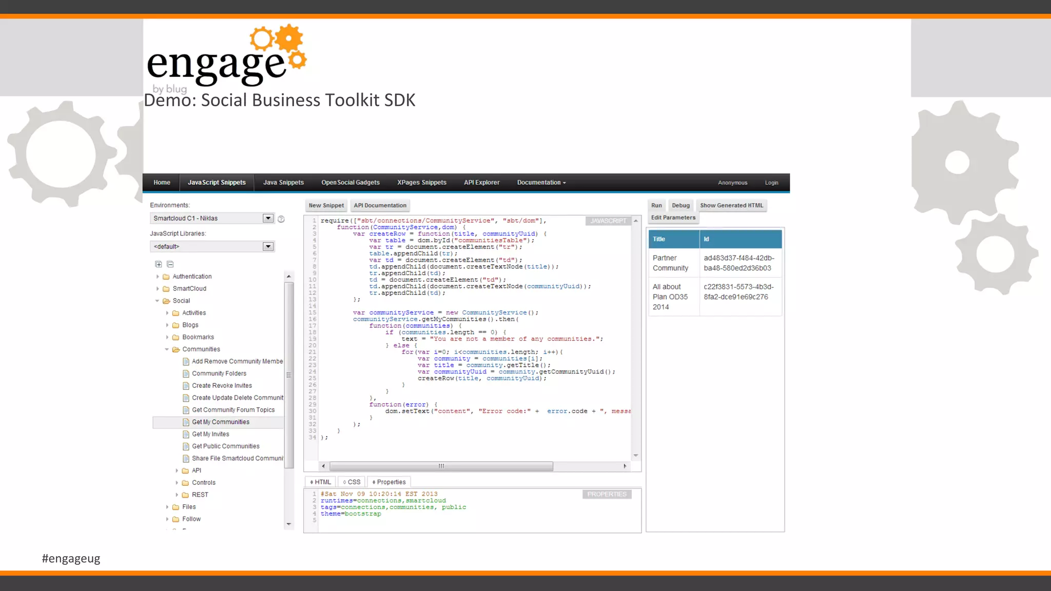
Task: Click the Edit Parameters button
Action: click(673, 218)
